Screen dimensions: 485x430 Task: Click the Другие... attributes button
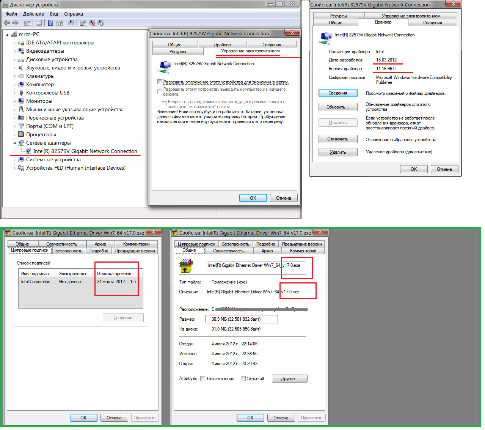coord(290,379)
